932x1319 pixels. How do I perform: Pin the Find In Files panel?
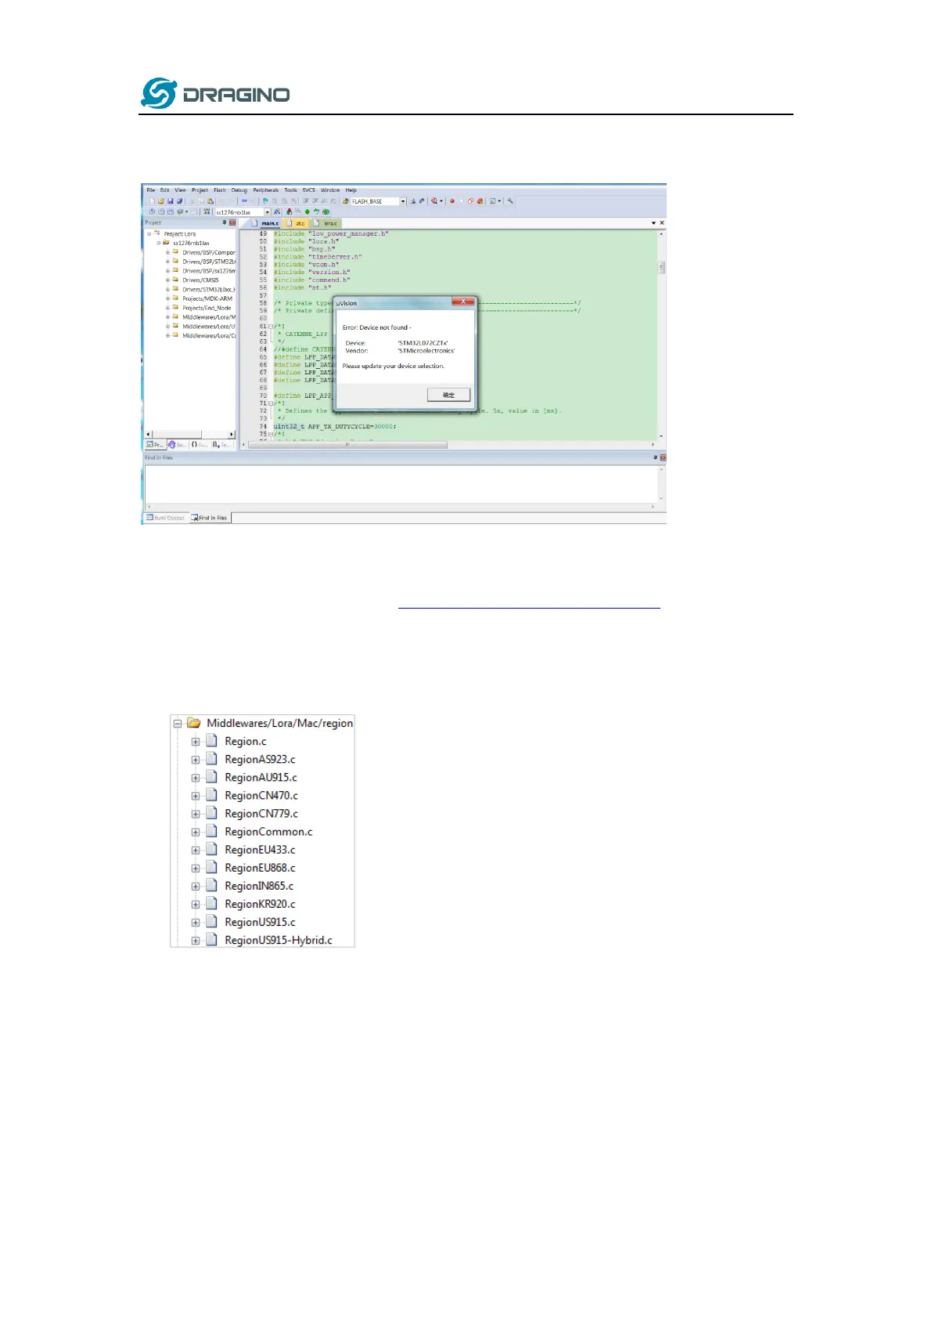pos(656,457)
